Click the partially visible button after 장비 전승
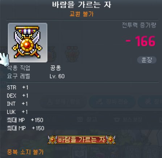162x158 pixels. click(x=150, y=102)
